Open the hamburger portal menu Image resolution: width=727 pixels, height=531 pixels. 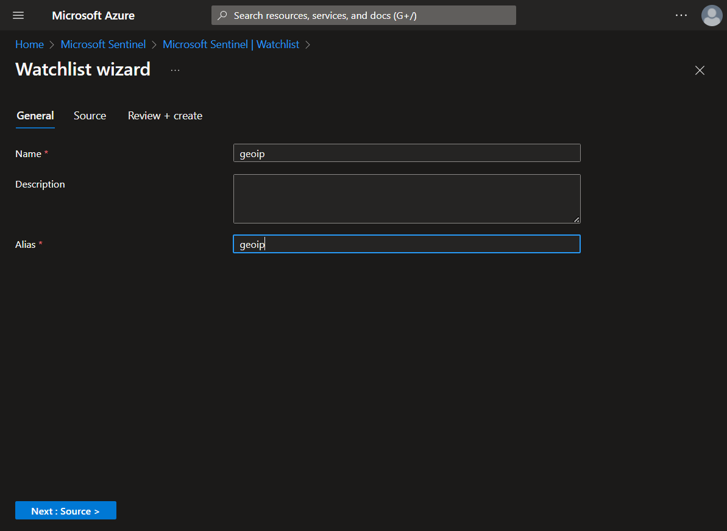(18, 15)
